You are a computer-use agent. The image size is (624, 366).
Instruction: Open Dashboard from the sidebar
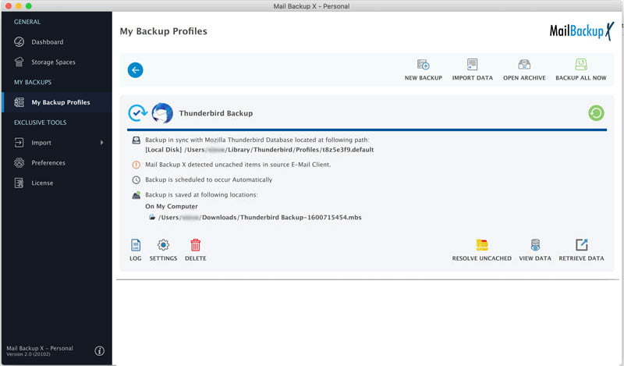click(x=56, y=42)
